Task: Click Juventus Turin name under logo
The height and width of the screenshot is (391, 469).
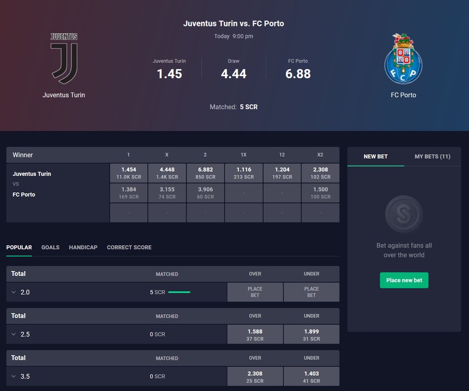Action: click(64, 95)
